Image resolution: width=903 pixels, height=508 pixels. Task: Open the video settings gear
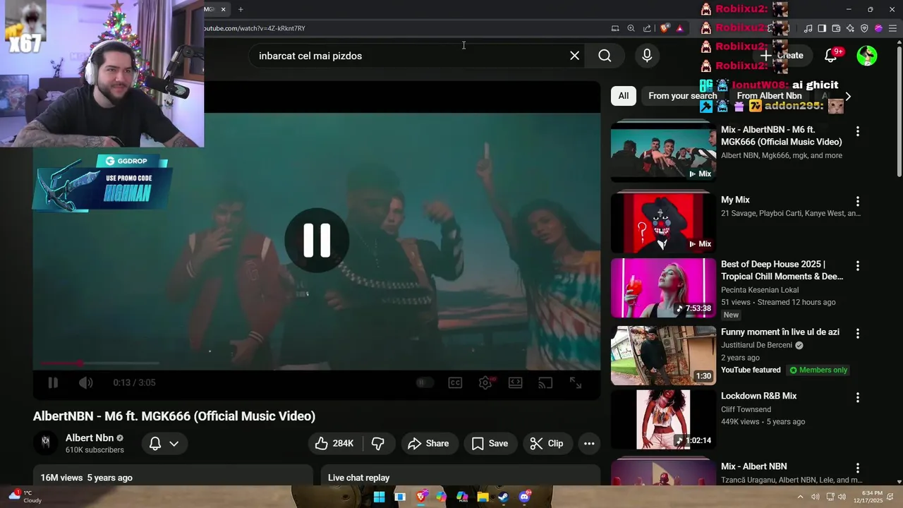click(485, 382)
